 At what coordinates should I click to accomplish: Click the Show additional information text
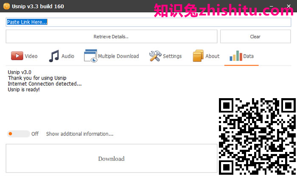(80, 134)
